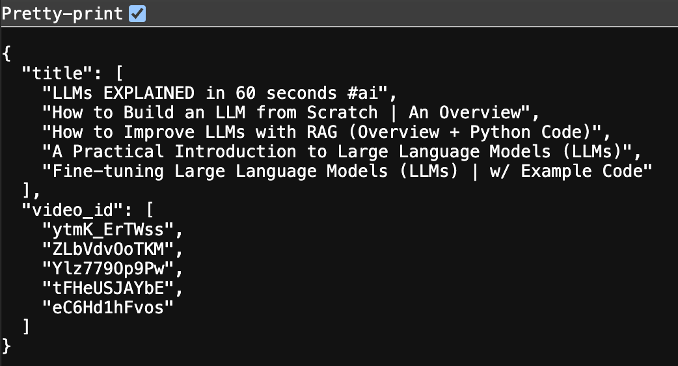Click the video ID "tFHeUSJAYbE"
This screenshot has height=366, width=678.
pos(108,288)
